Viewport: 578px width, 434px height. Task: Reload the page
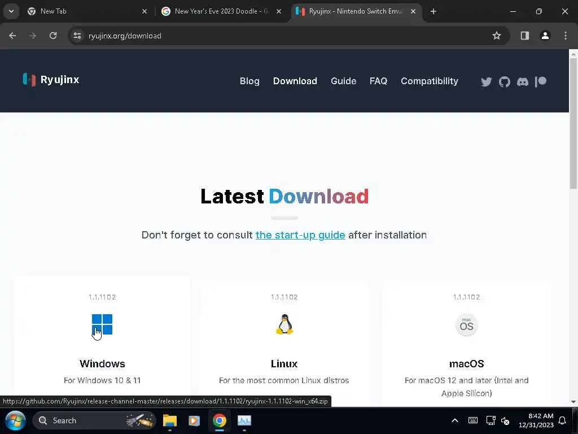[53, 36]
